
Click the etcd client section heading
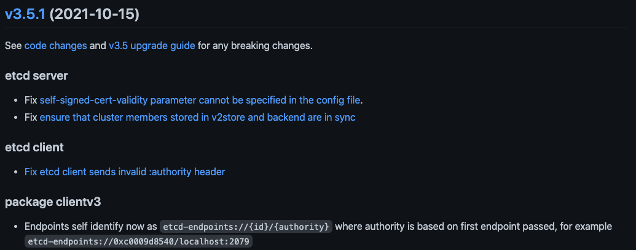click(34, 148)
